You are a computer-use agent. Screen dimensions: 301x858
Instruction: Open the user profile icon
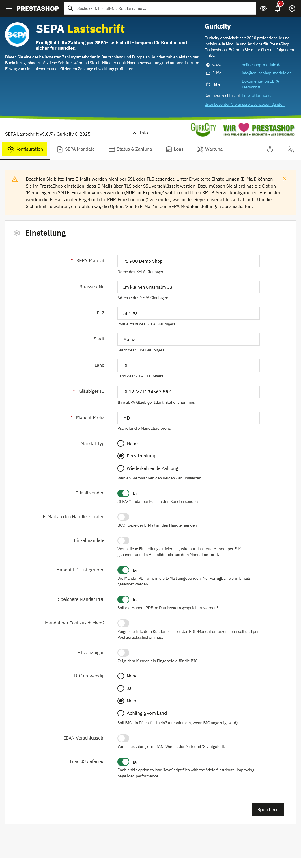(292, 9)
